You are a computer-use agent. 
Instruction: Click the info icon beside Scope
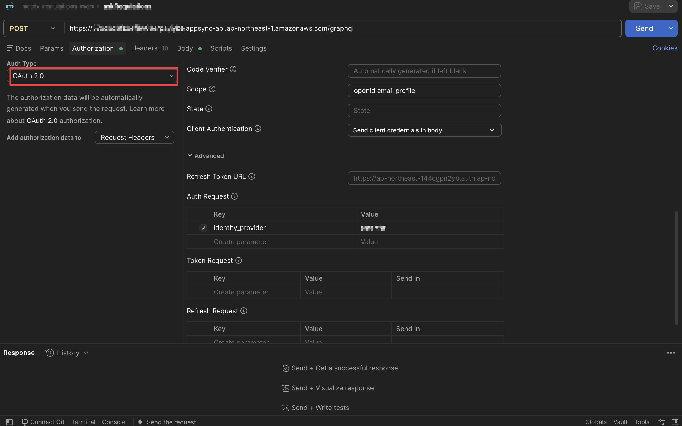click(212, 89)
